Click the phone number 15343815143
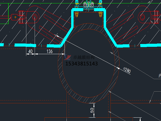Viewport: 161px width, 121px height. point(82,64)
